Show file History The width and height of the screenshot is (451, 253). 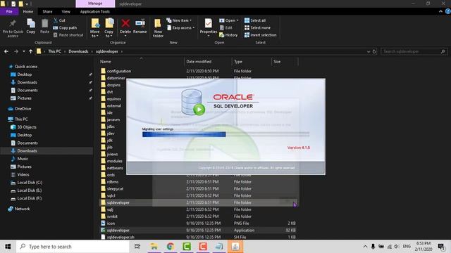(x=228, y=34)
